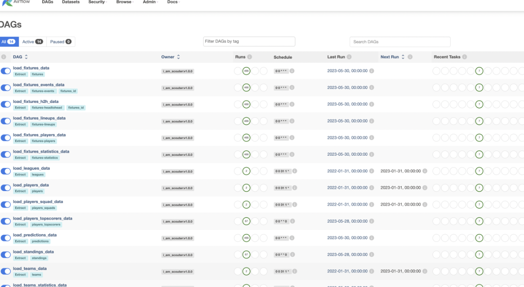Image resolution: width=524 pixels, height=287 pixels.
Task: Click the players_squads tag
Action: coord(43,208)
